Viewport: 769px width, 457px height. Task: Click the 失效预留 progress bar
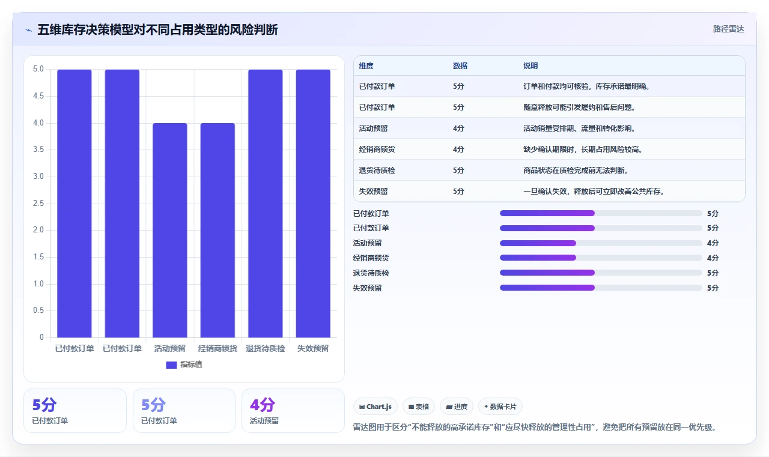pos(601,288)
